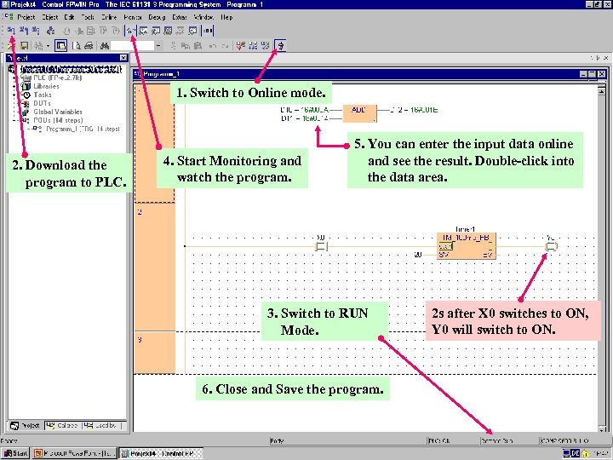Click the Undo arrow icon

pyautogui.click(x=213, y=46)
